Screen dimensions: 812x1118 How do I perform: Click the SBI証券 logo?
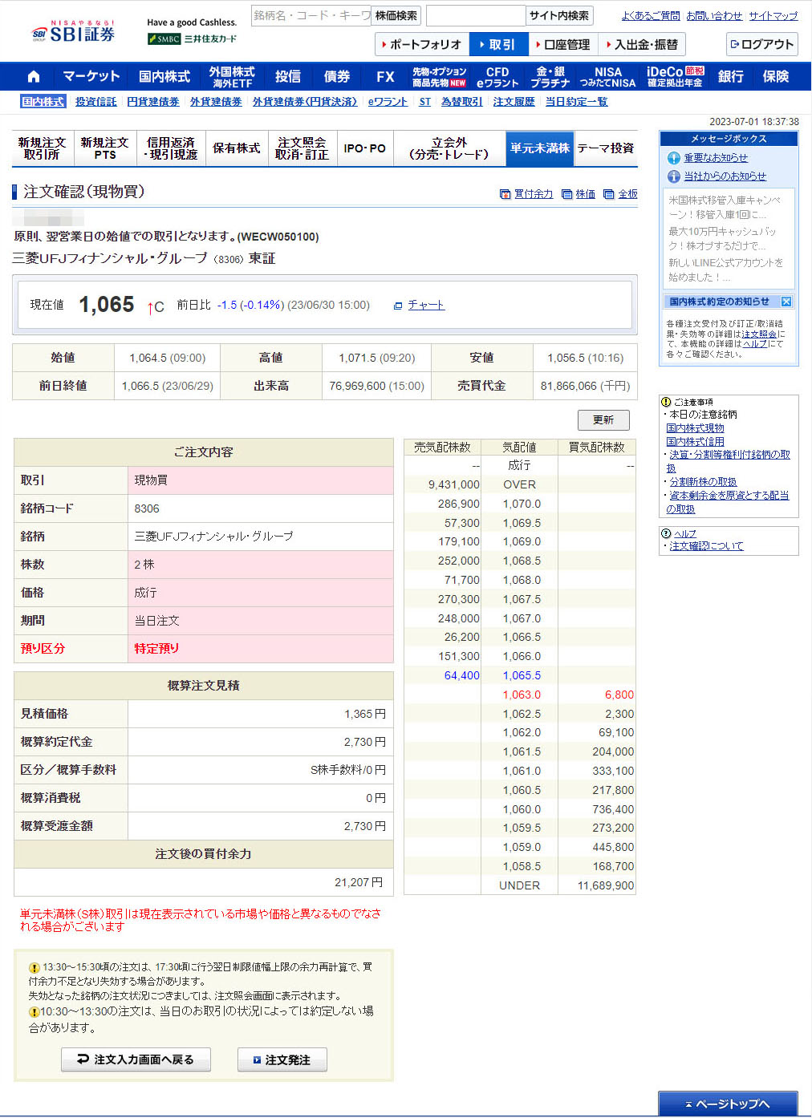(x=73, y=34)
